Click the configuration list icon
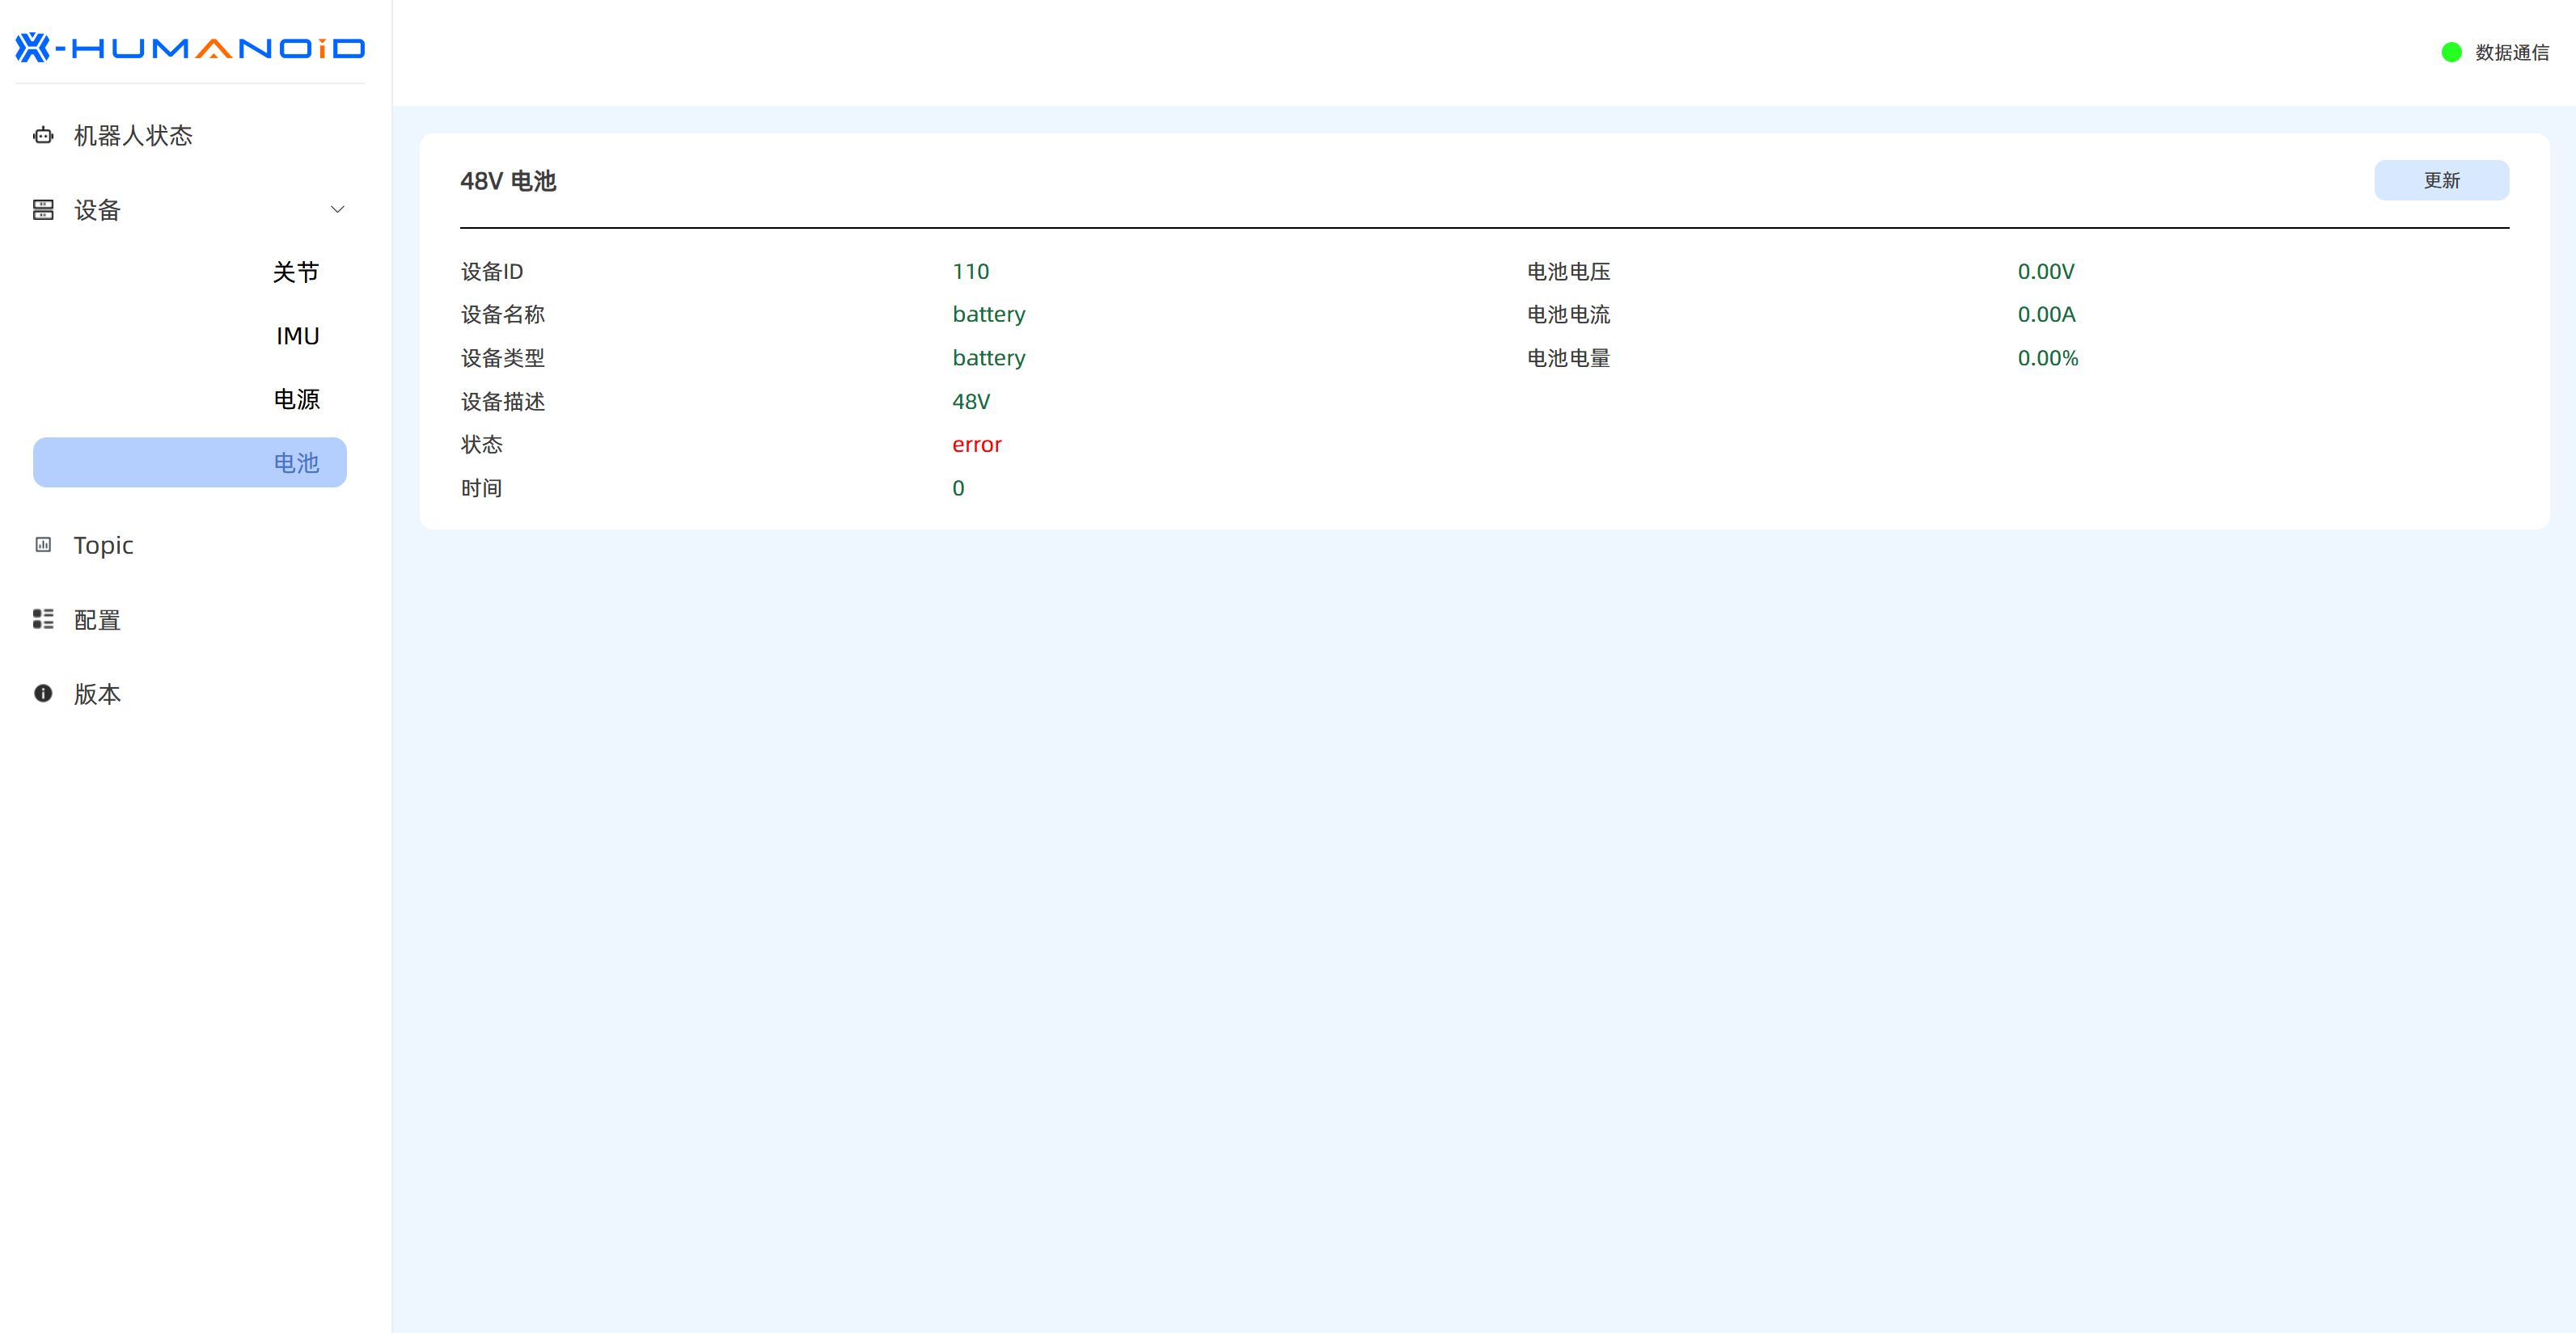 [x=43, y=619]
